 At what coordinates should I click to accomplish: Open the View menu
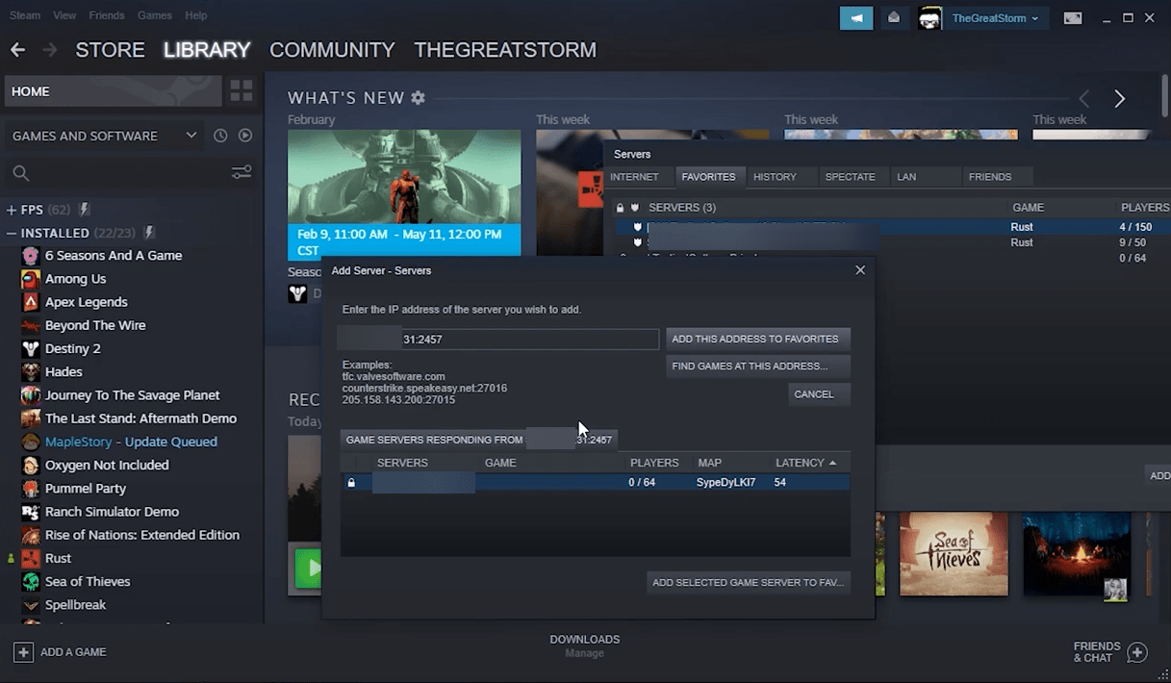click(x=64, y=15)
